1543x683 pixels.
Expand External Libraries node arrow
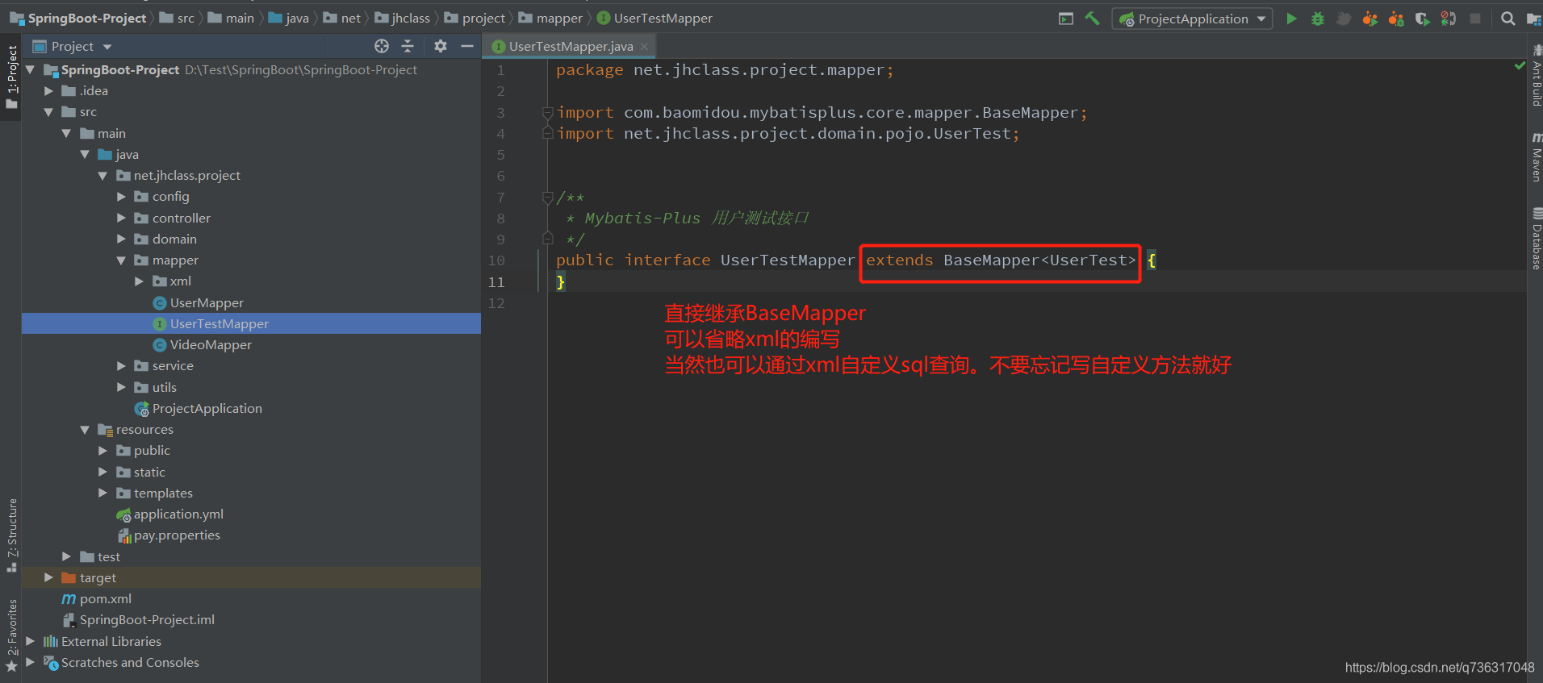pos(30,641)
